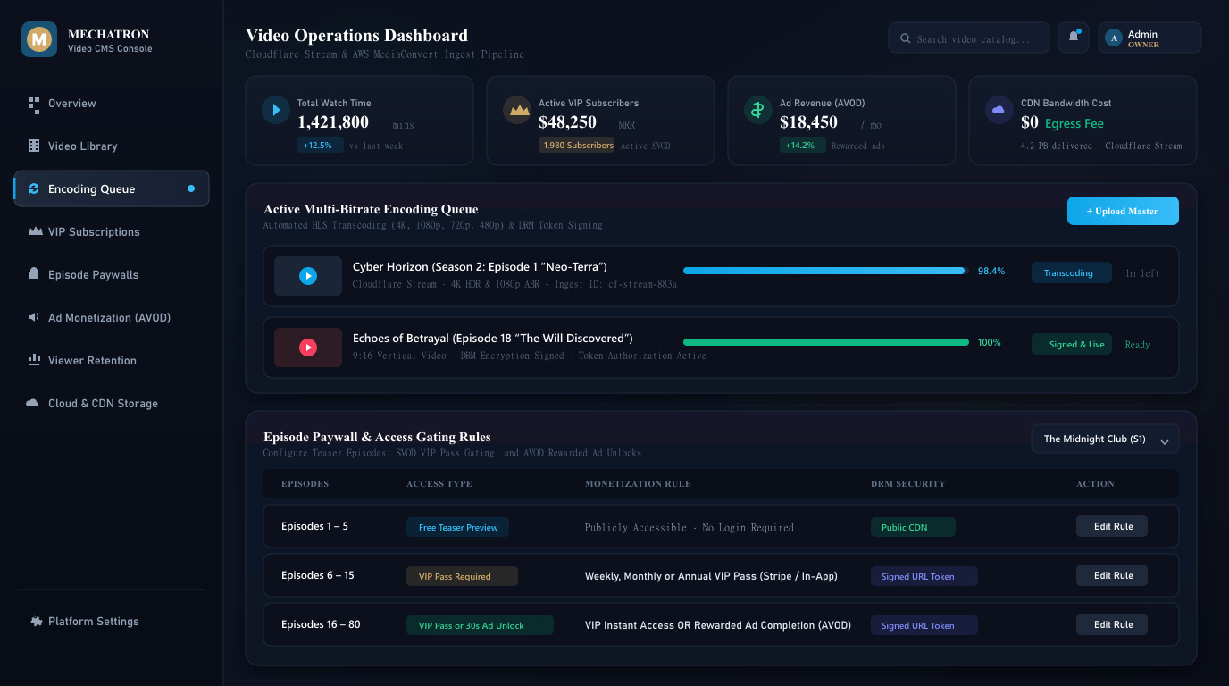Click the Transcoding status badge
The height and width of the screenshot is (686, 1229).
(1072, 272)
